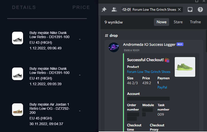Switch to the Stare sort tab
The image size is (207, 132).
(178, 22)
